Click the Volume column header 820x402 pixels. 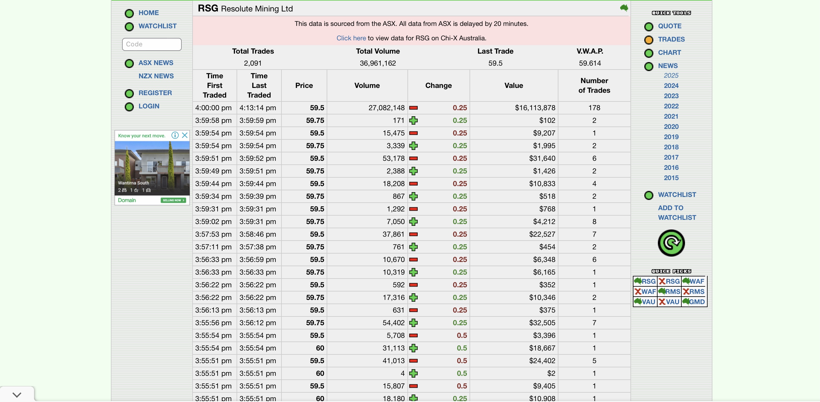coord(367,86)
